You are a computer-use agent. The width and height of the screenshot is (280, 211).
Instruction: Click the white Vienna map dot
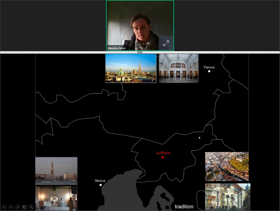(209, 71)
